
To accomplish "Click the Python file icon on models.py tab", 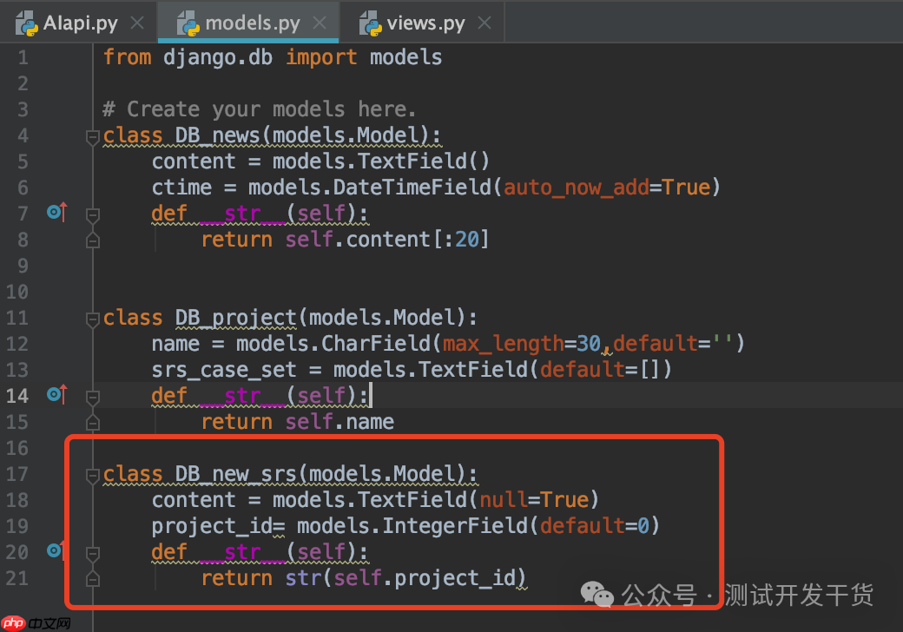I will (x=188, y=23).
